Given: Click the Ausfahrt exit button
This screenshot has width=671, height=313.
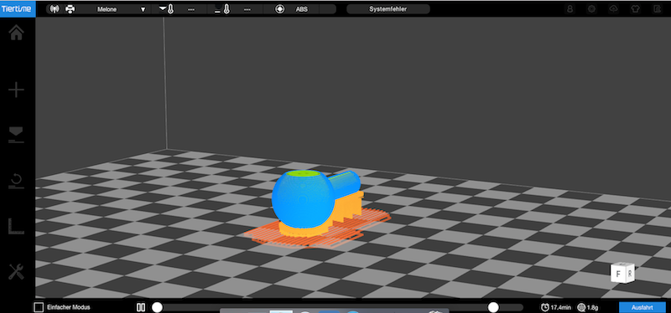Looking at the screenshot, I should pyautogui.click(x=642, y=307).
